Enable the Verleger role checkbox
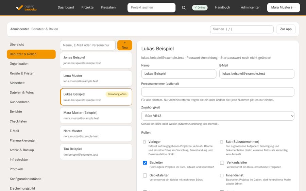 point(144,142)
